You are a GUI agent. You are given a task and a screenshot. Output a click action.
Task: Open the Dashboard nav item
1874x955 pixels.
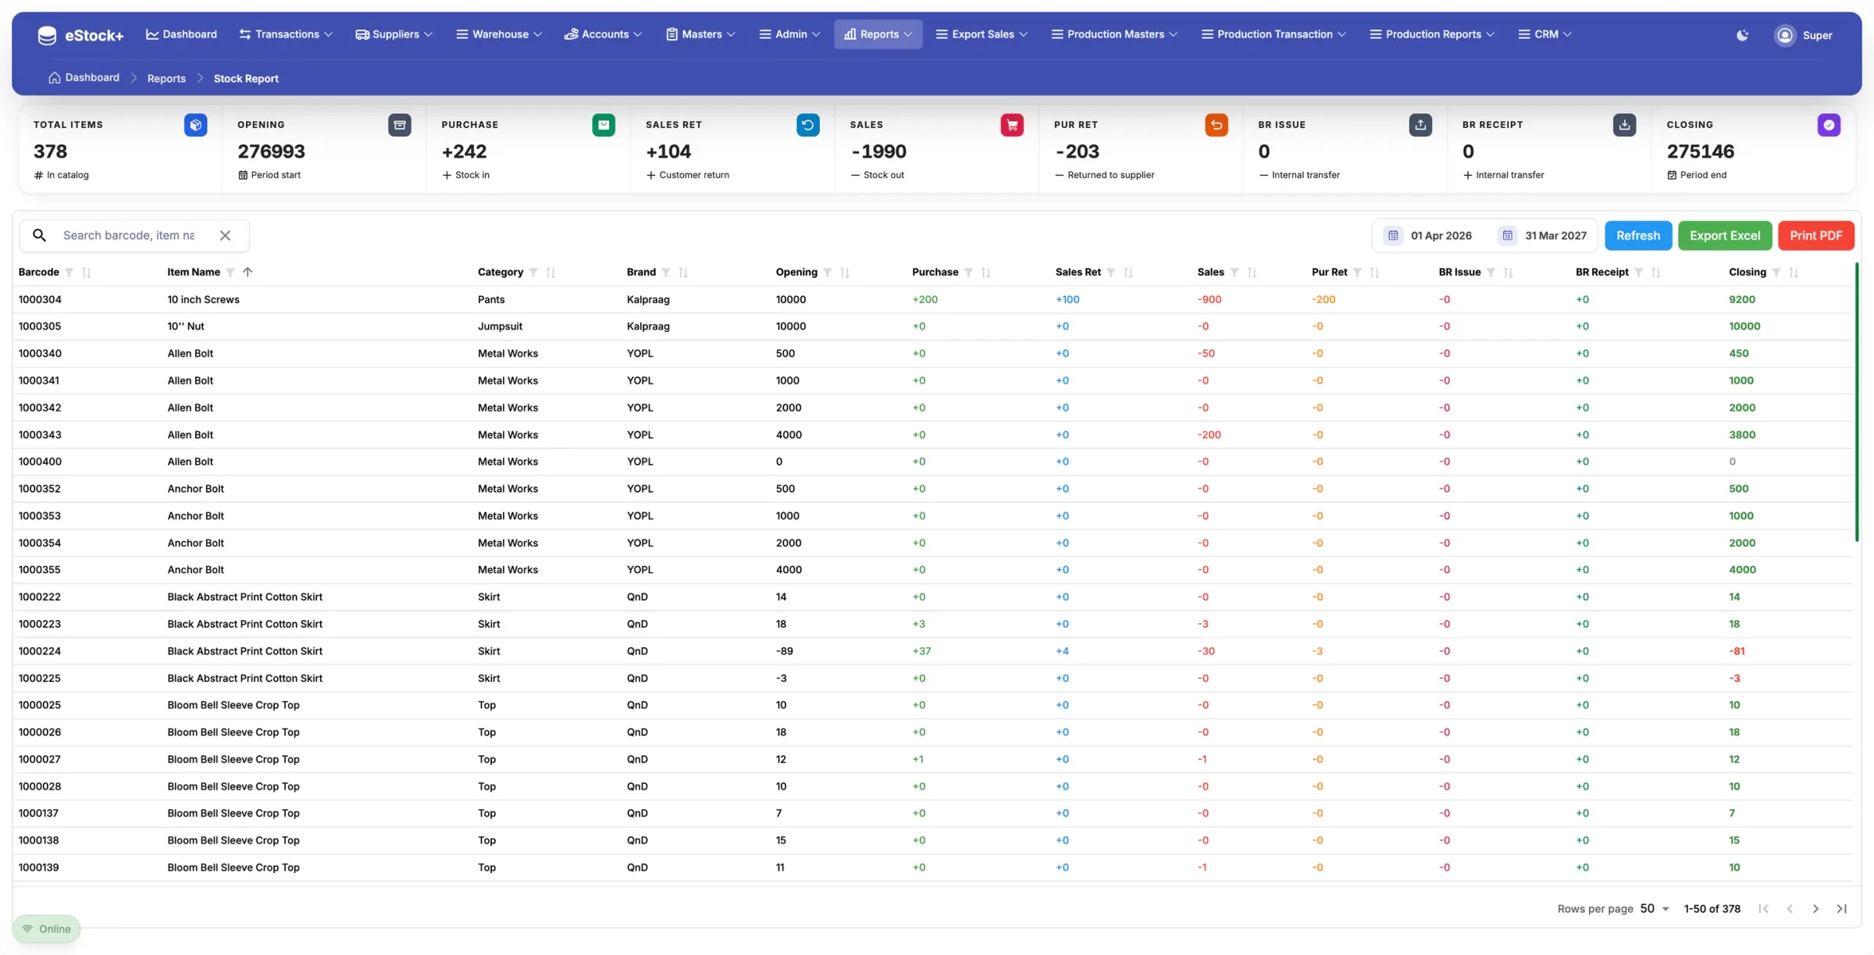[x=181, y=34]
